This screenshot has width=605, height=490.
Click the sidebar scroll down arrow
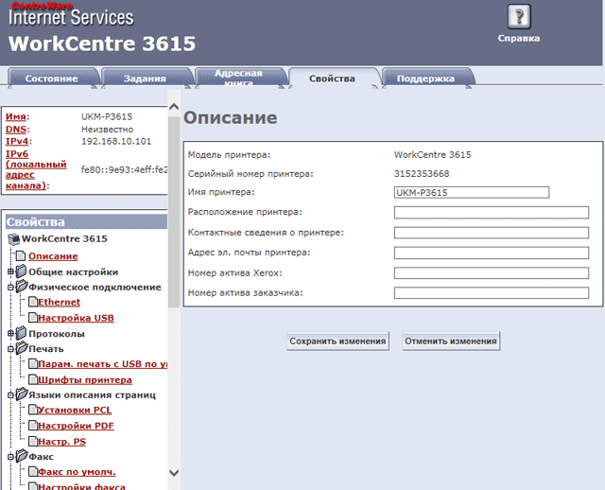click(174, 473)
